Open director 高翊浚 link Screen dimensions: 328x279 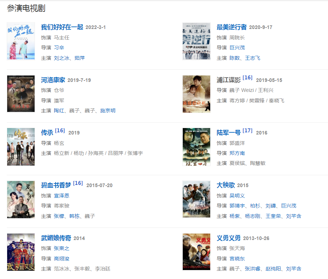pos(61,259)
